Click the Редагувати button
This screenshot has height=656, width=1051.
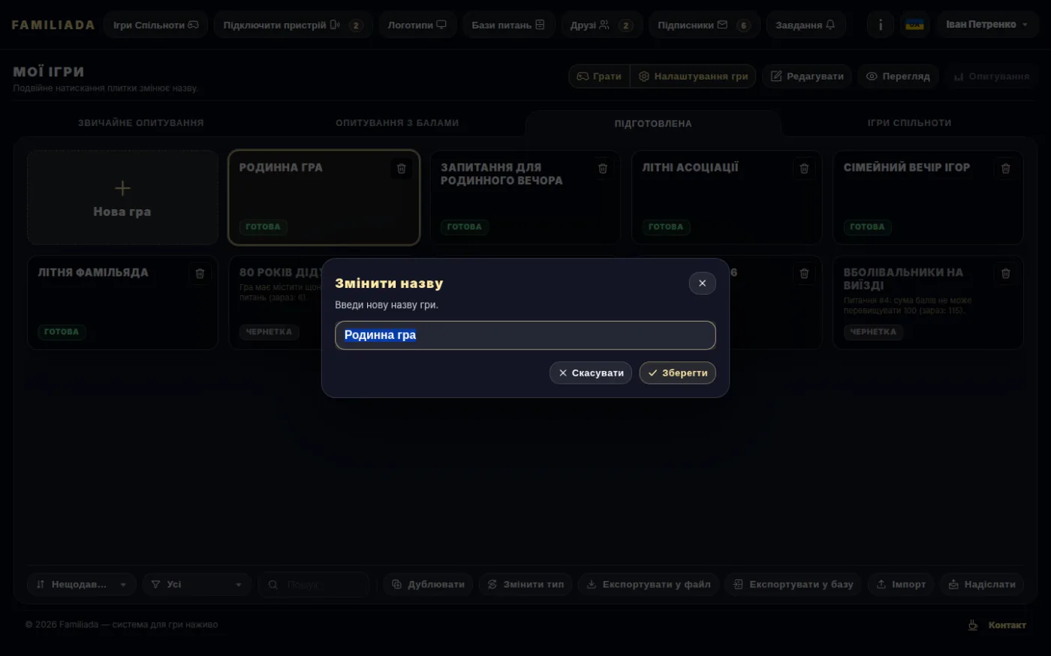[807, 76]
